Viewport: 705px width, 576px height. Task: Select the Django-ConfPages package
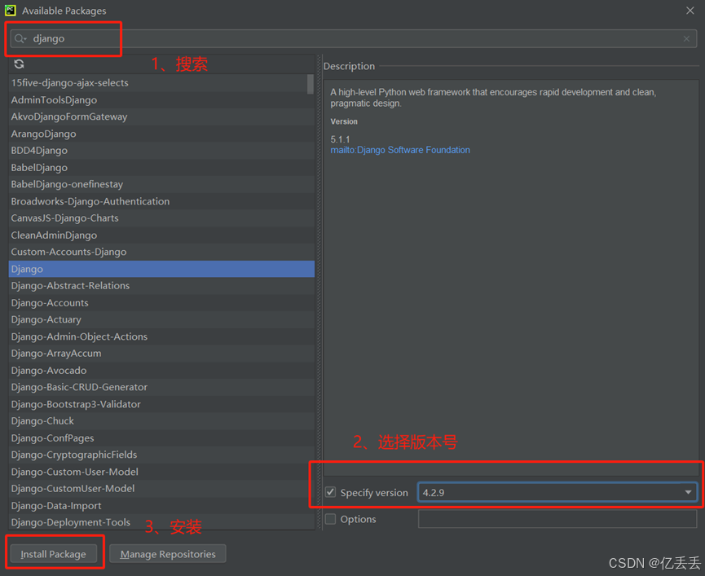pos(161,438)
